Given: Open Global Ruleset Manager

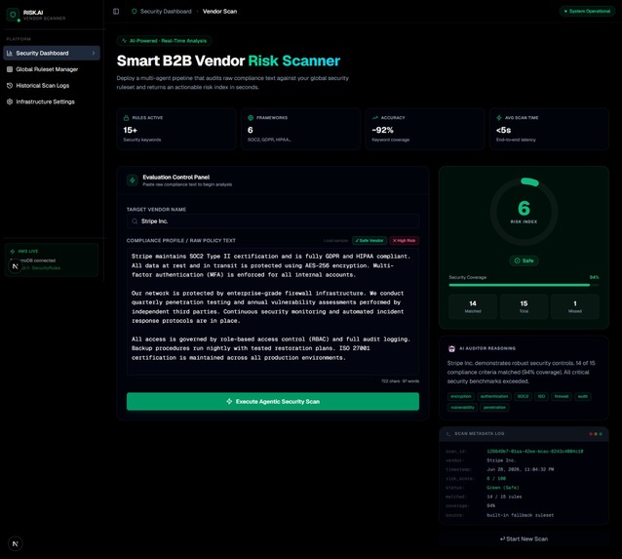Looking at the screenshot, I should [52, 69].
